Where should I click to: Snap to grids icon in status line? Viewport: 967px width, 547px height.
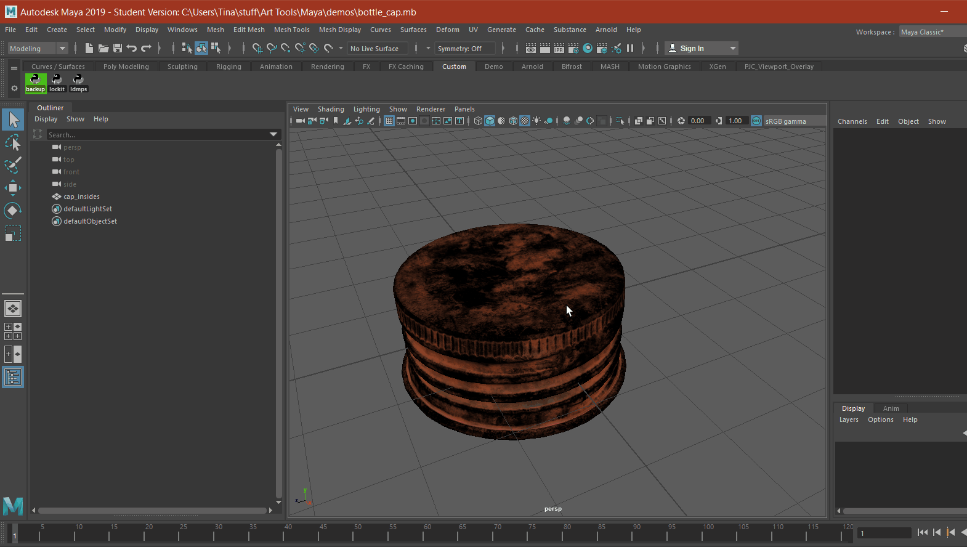point(257,48)
